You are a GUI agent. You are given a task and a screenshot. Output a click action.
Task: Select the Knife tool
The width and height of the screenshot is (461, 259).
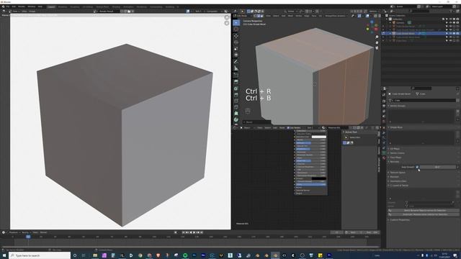point(236,107)
